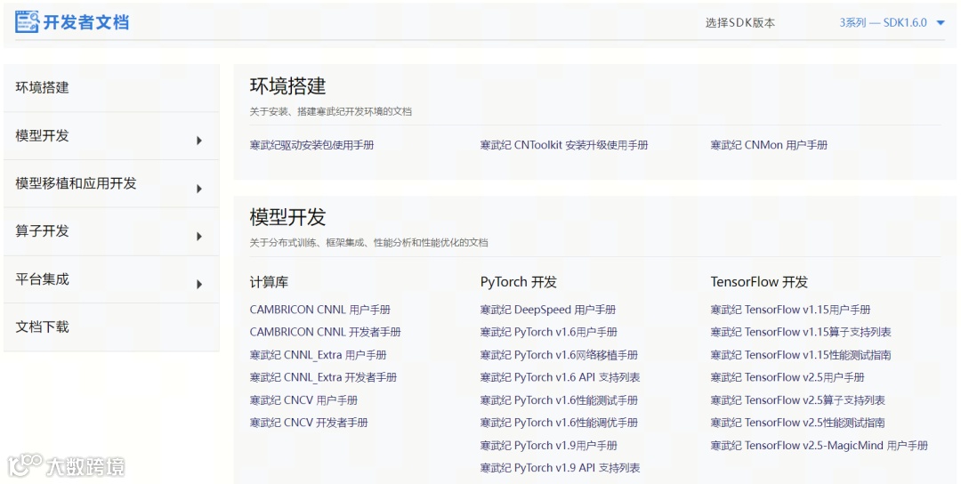Expand the 模型移植和应用开发 sidebar arrow
Image resolution: width=961 pixels, height=484 pixels.
pos(199,188)
